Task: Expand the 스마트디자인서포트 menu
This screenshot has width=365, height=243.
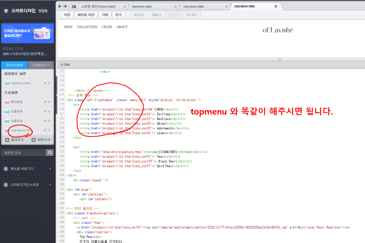Action: tap(50, 185)
